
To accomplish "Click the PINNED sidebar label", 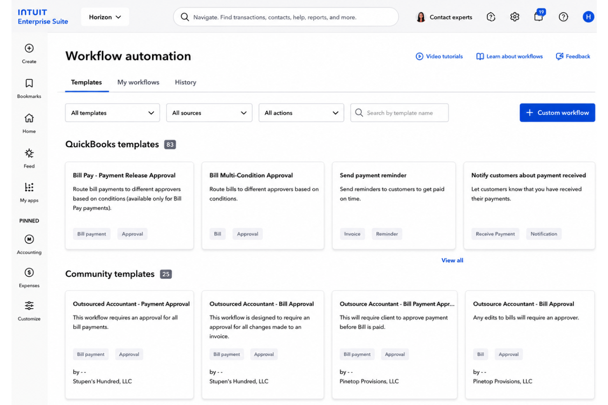I will click(29, 221).
